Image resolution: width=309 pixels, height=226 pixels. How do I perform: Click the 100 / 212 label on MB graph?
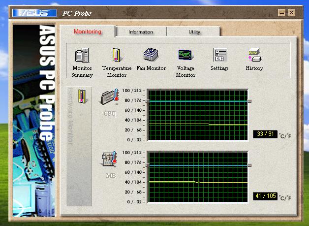[132, 153]
